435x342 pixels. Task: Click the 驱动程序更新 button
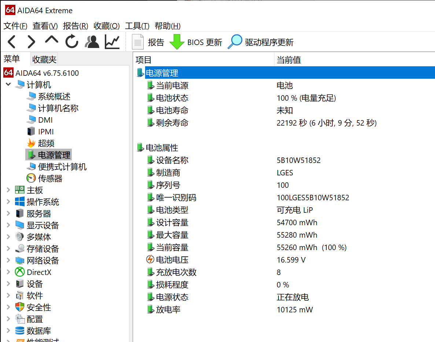261,42
